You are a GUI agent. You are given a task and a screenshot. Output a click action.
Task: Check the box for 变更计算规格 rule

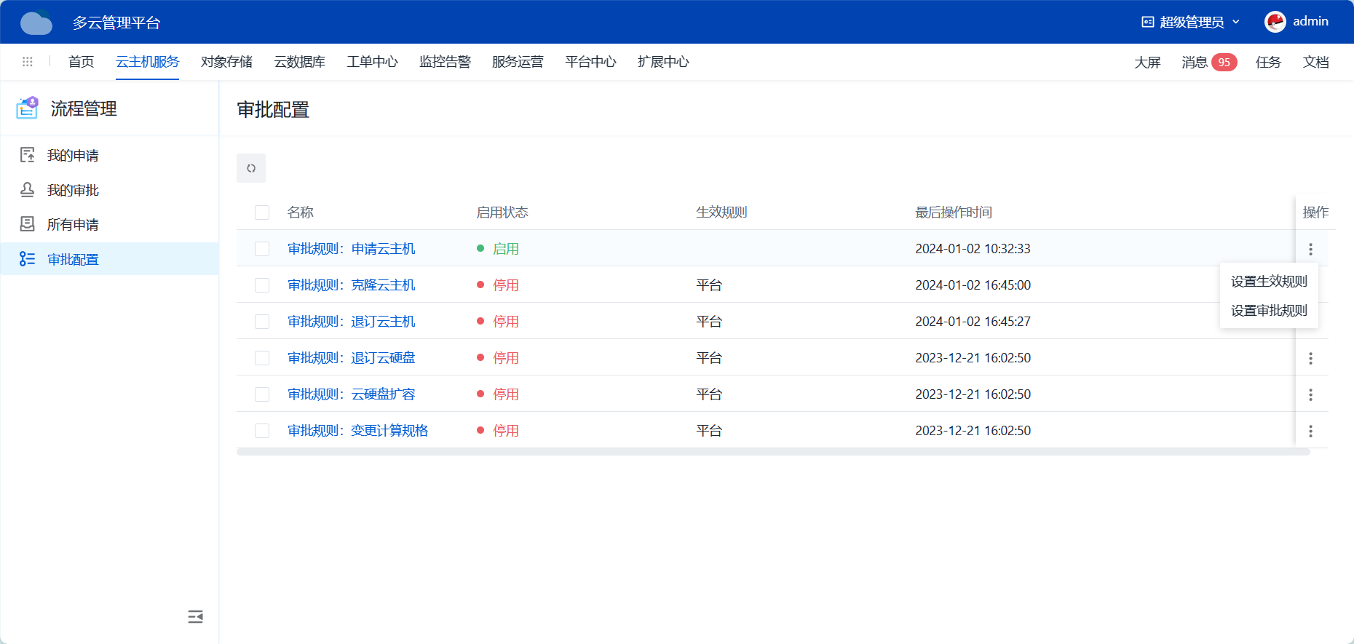click(262, 431)
